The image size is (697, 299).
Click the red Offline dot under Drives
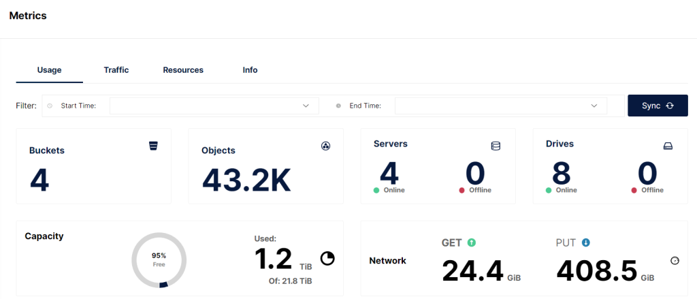[634, 191]
